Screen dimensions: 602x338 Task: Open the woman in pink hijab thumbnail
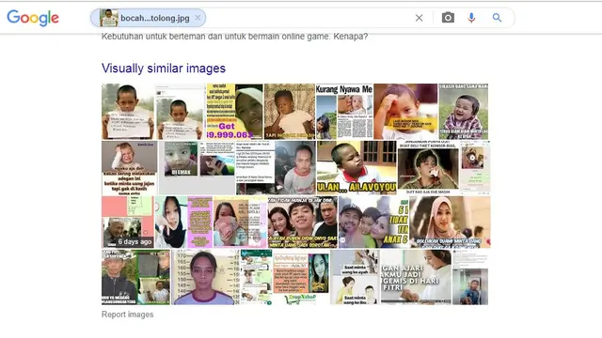tap(450, 223)
